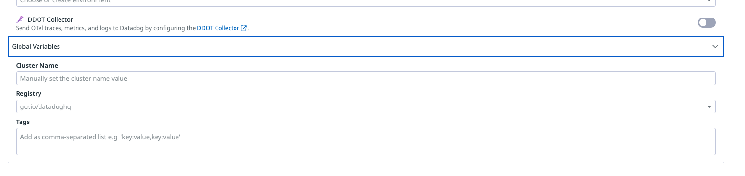Click the Send OTel traces description text

tap(106, 28)
